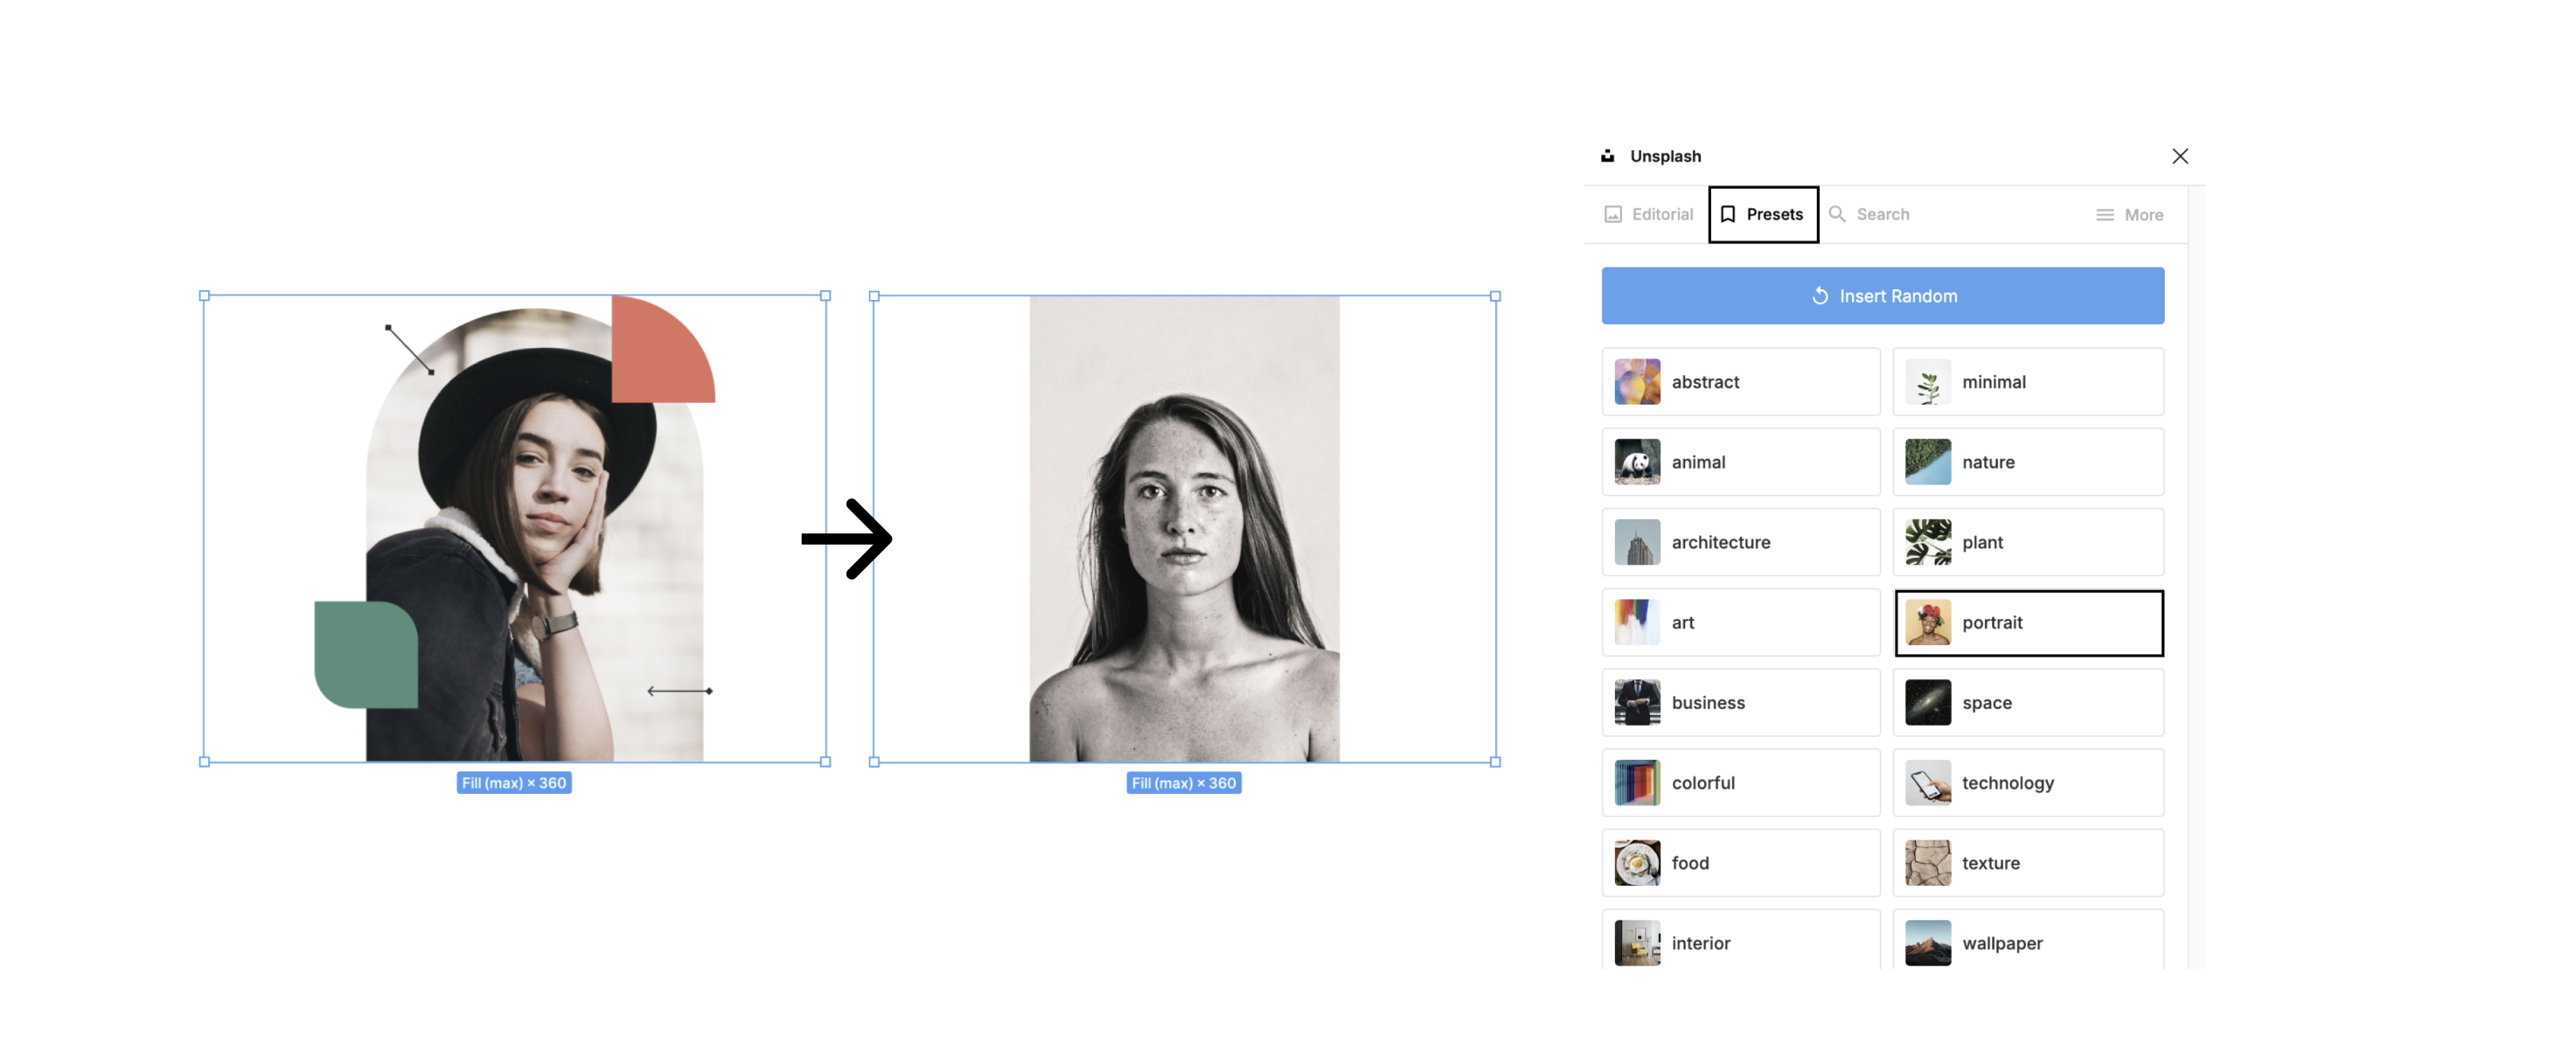Image resolution: width=2576 pixels, height=1051 pixels.
Task: Select the architecture preset
Action: (1741, 542)
